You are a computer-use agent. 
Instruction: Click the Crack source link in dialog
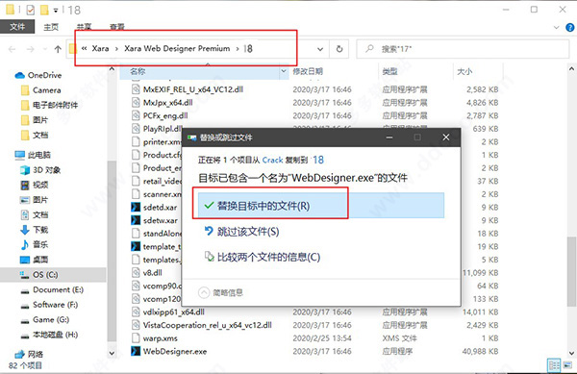click(272, 160)
